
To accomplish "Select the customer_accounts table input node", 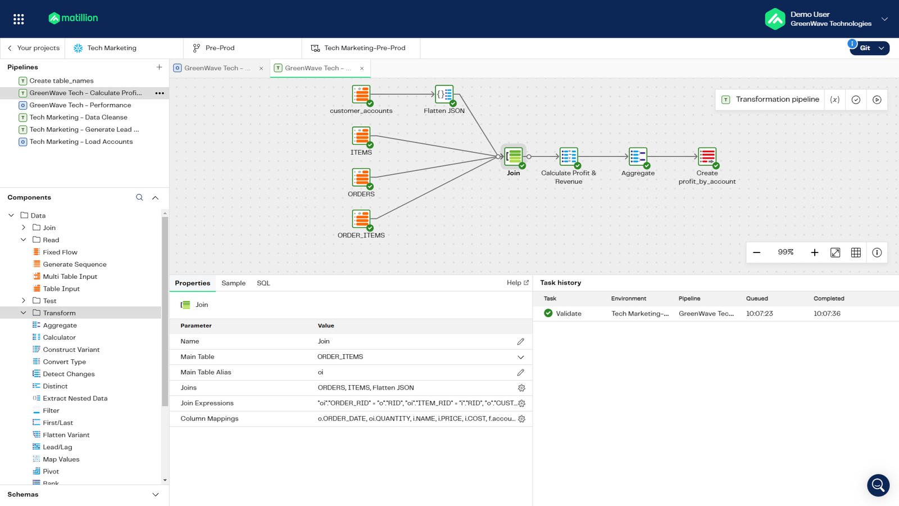I will pyautogui.click(x=361, y=94).
